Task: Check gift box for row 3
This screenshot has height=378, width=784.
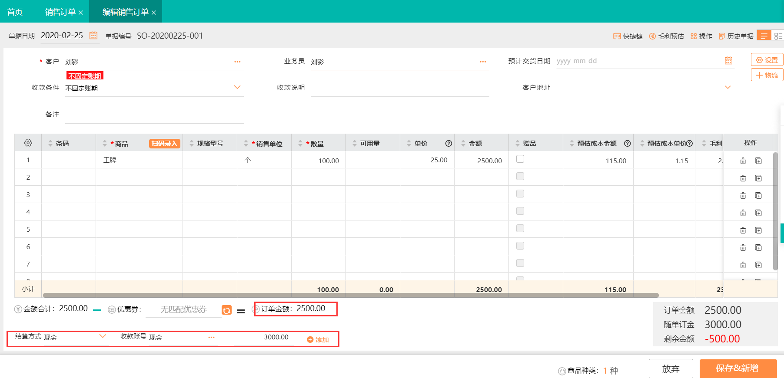Action: click(x=520, y=194)
